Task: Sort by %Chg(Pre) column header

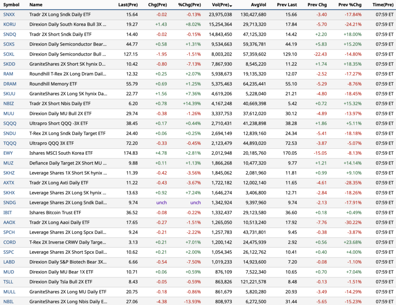Action: coord(189,5)
